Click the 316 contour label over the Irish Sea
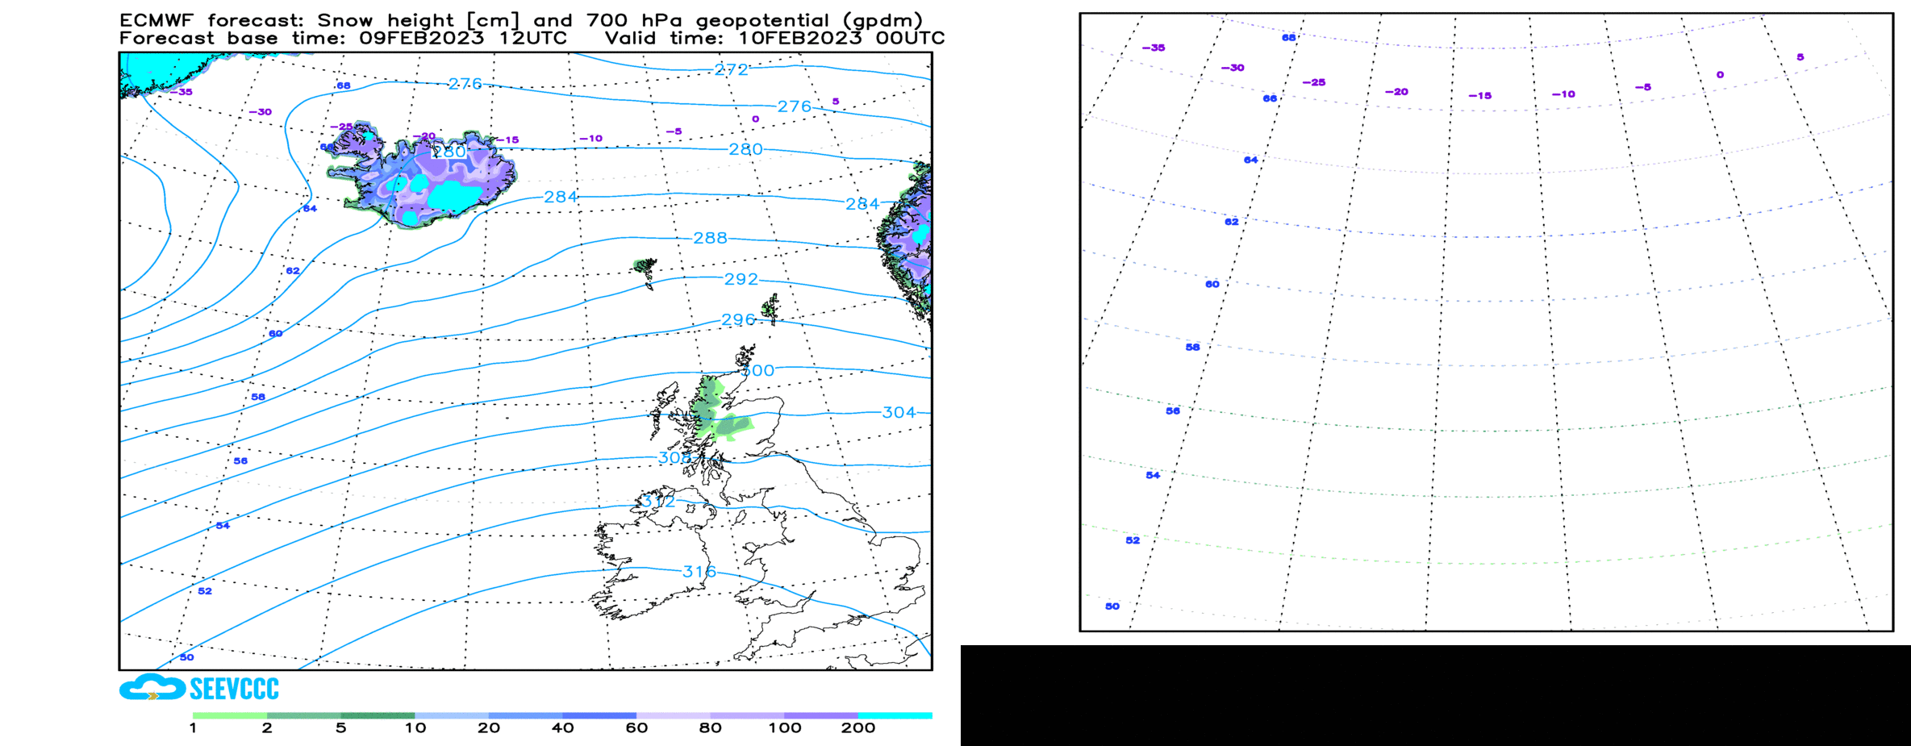The height and width of the screenshot is (746, 1911). coord(699,572)
